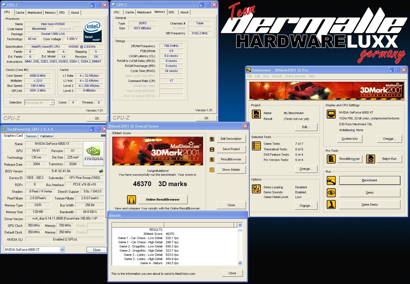Click the Driver Version field in GPU-Z
This screenshot has height=284, width=410.
[x=65, y=218]
